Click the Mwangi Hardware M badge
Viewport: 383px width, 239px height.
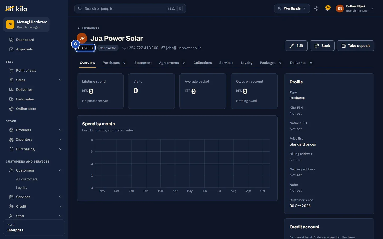tap(10, 24)
